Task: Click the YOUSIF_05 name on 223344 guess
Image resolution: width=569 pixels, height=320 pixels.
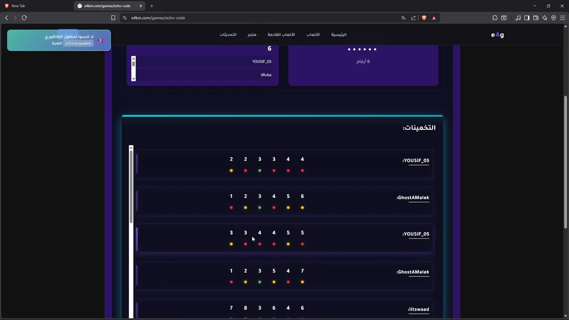Action: click(416, 161)
